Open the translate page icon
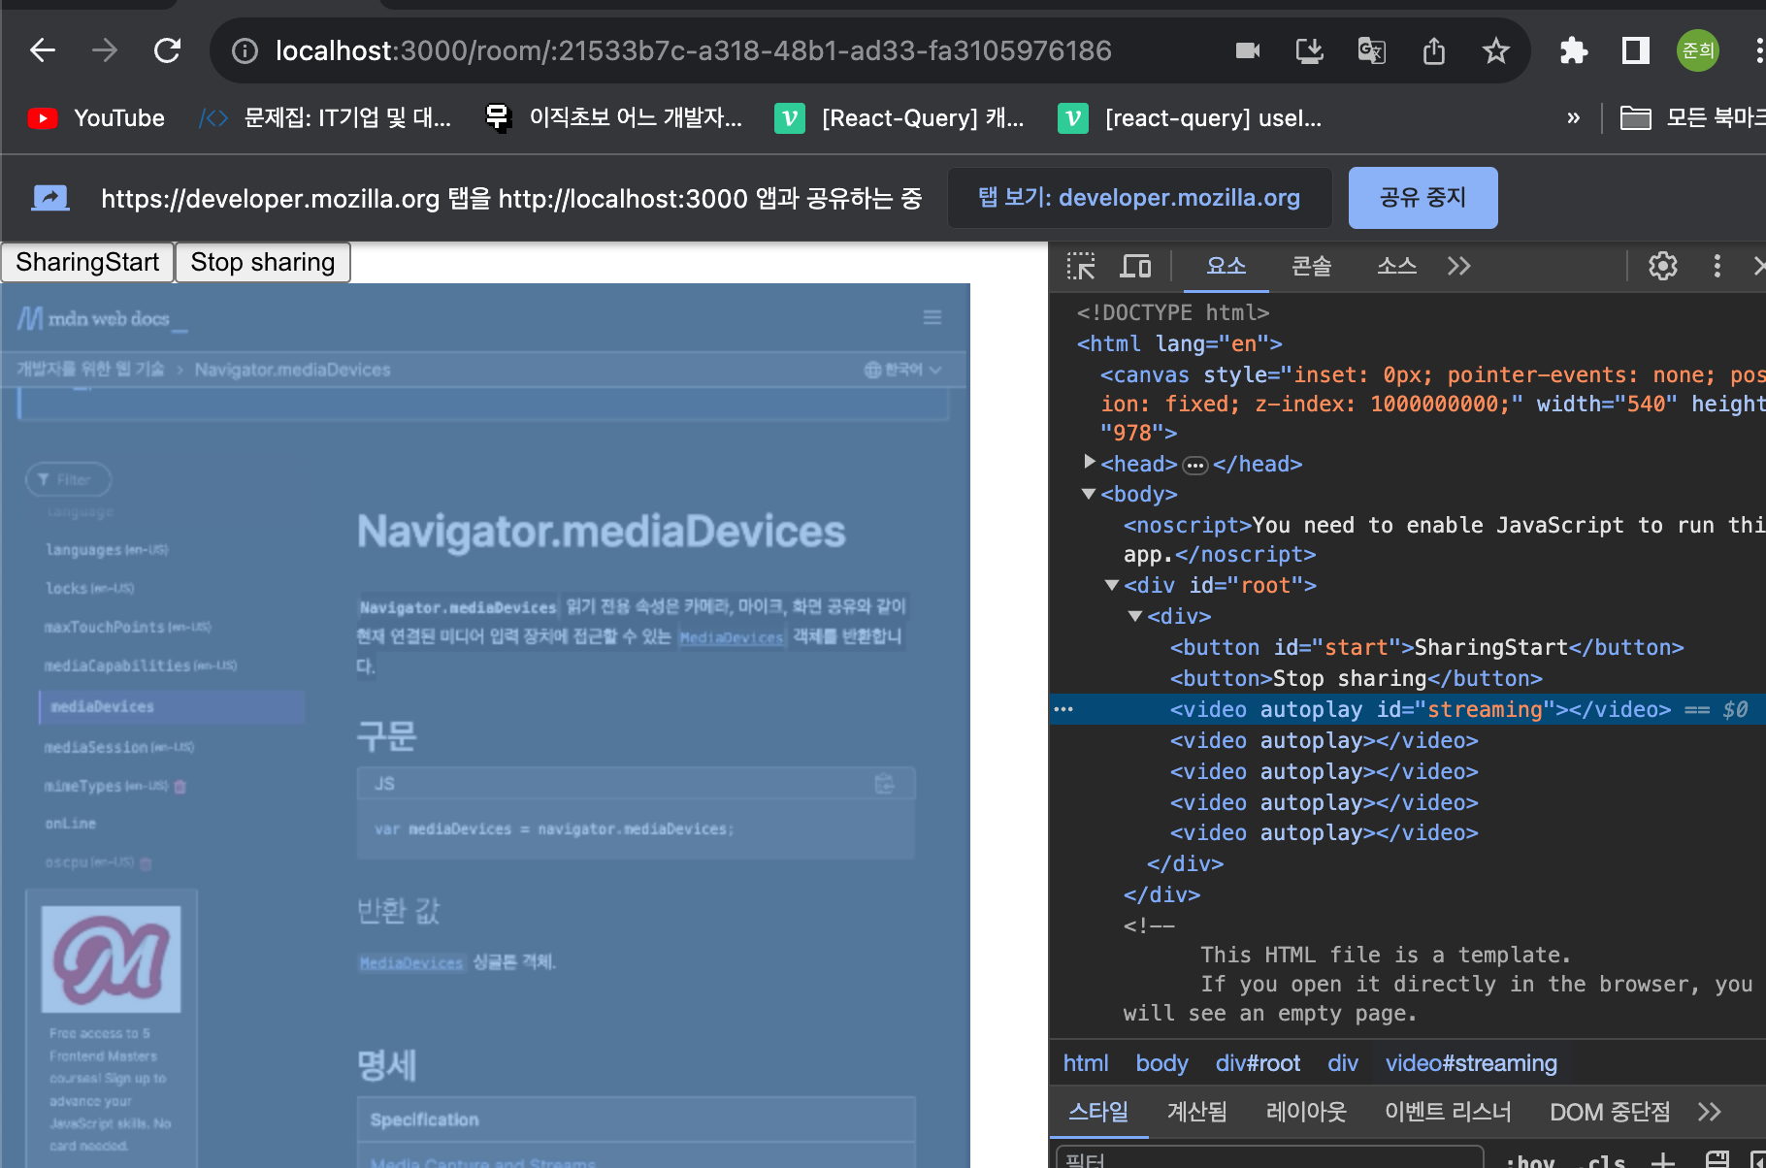This screenshot has height=1168, width=1766. tap(1372, 50)
